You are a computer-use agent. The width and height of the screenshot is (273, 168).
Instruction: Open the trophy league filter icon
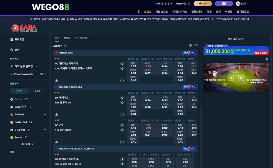pyautogui.click(x=191, y=46)
